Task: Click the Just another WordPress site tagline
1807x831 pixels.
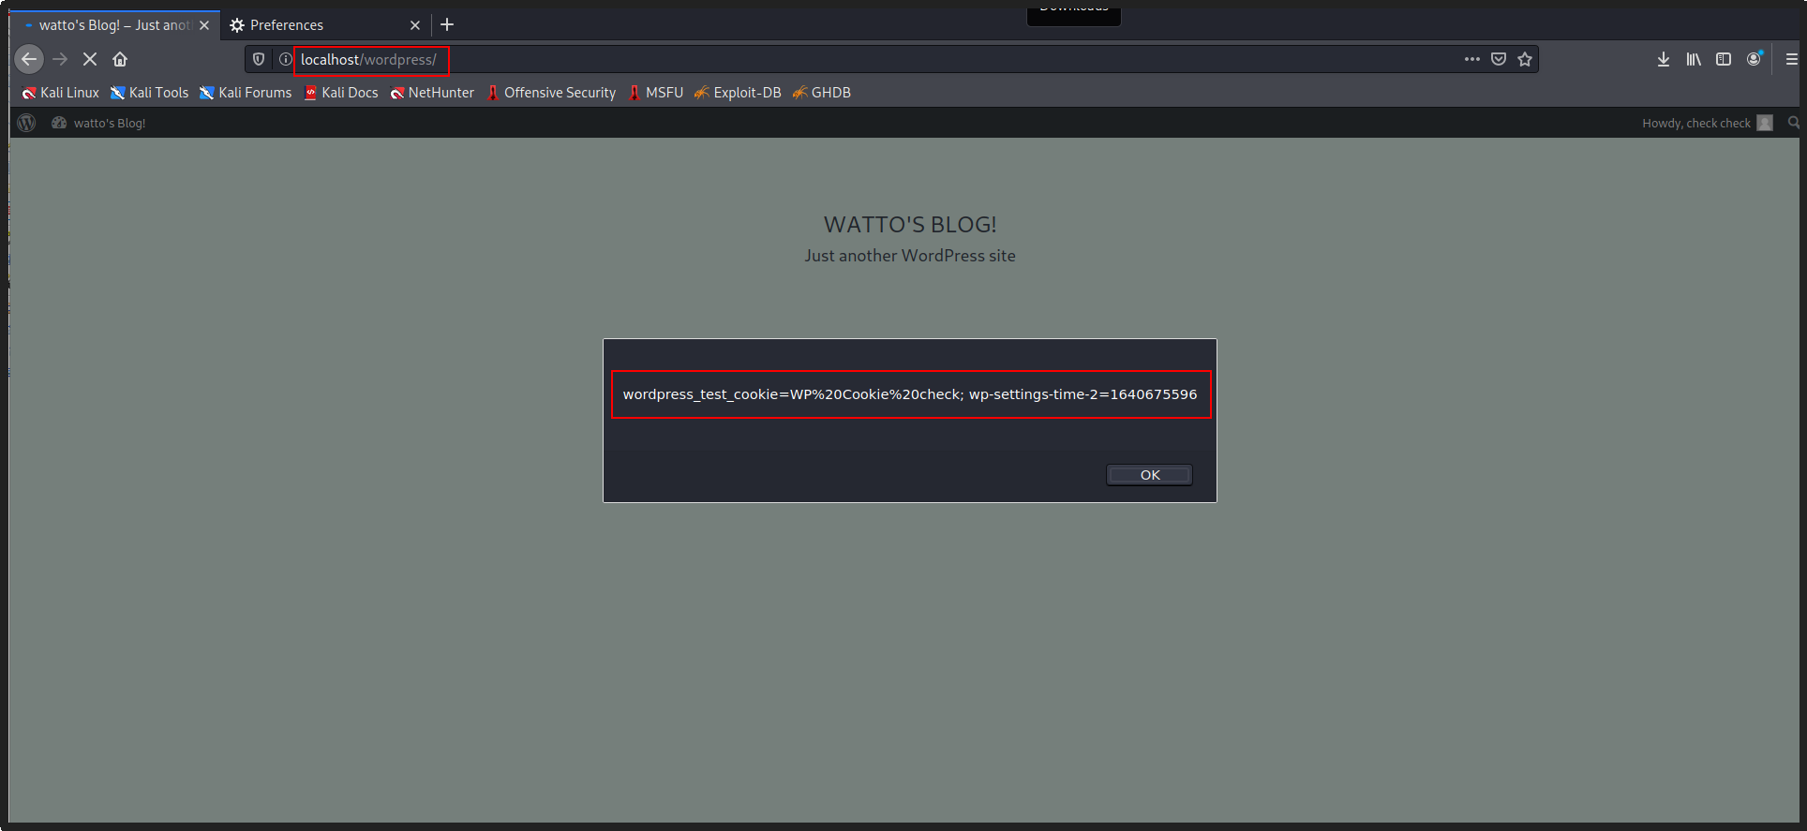Action: point(910,256)
